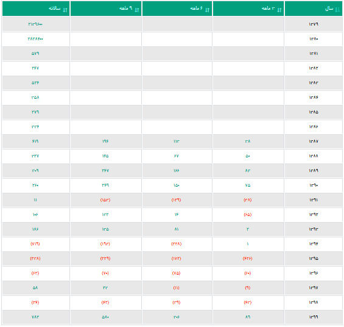Click the 9-month value ۵۸۰ in row ۱۳۹۹
The image size is (344, 327).
105,317
